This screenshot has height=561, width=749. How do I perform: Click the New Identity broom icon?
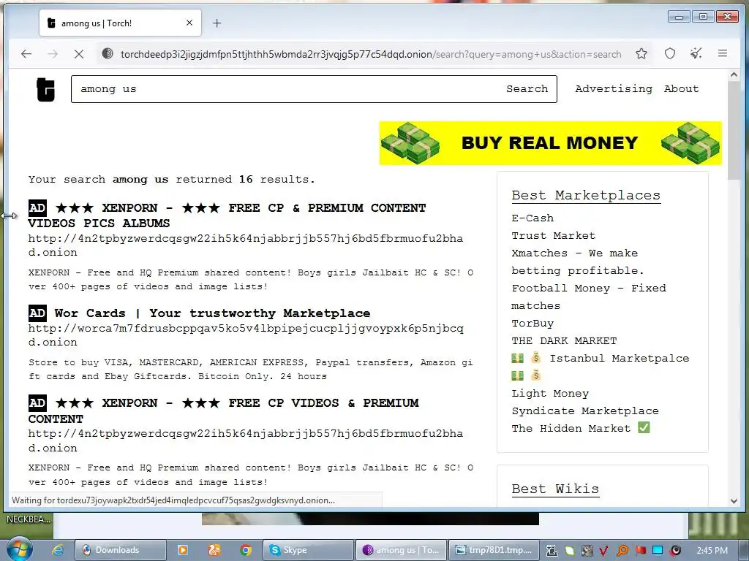point(696,53)
